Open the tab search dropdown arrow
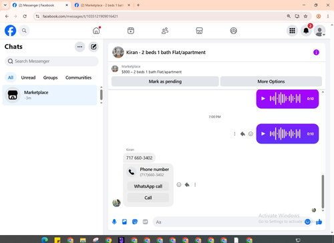The image size is (334, 243). click(5, 5)
